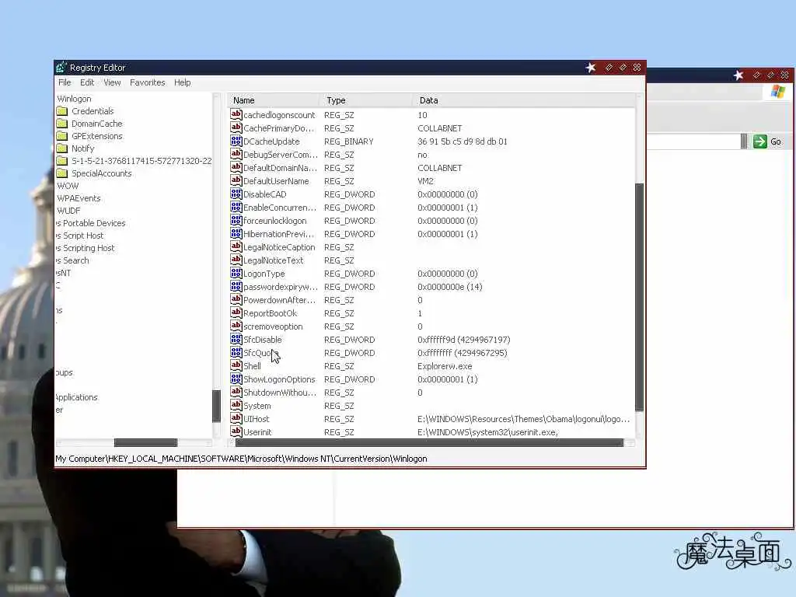
Task: Click the LogonType DWORD icon
Action: click(x=236, y=273)
